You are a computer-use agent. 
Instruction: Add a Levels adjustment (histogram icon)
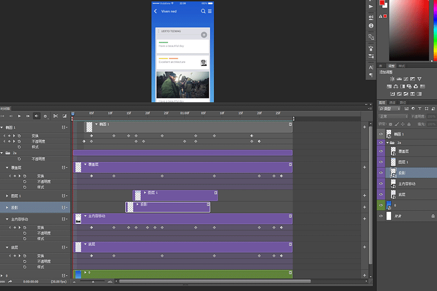click(399, 79)
